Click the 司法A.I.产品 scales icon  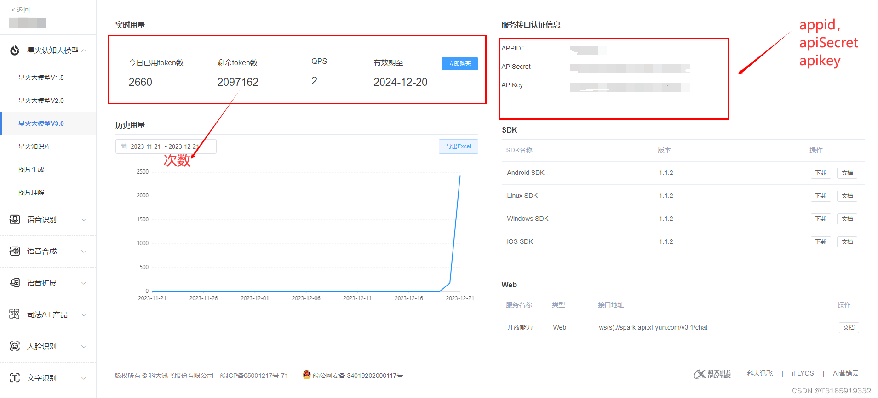(15, 314)
